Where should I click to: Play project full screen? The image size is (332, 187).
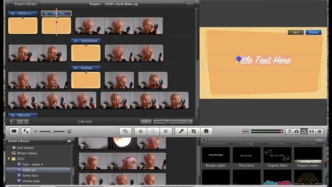(x=15, y=122)
